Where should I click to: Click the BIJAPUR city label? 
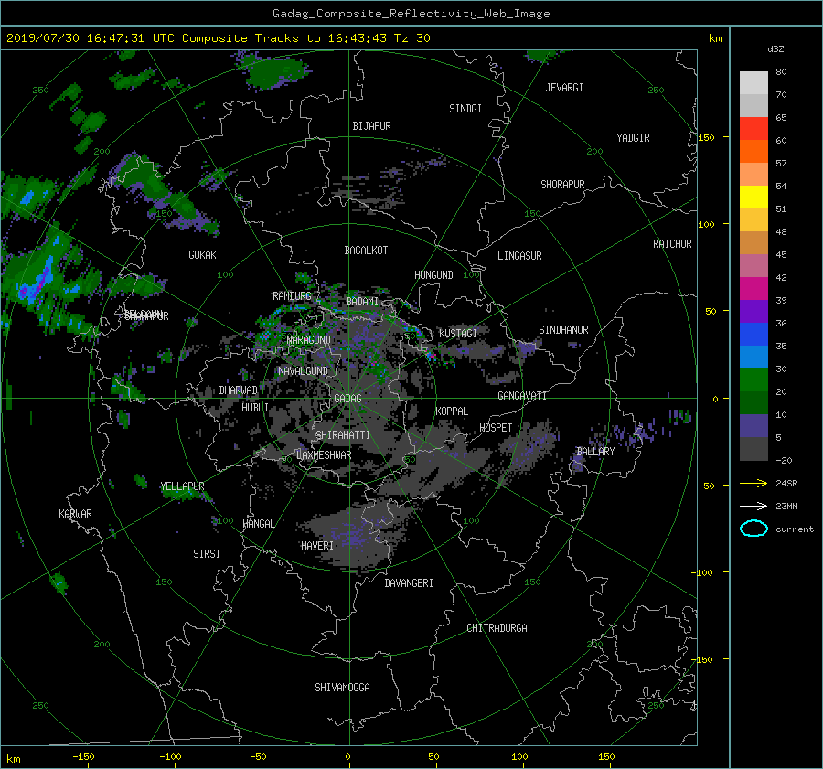click(x=371, y=126)
